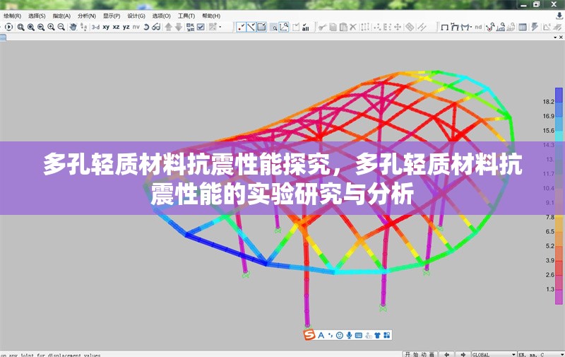Click the zoom out one step icon
565x357 pixels.
tap(61, 27)
